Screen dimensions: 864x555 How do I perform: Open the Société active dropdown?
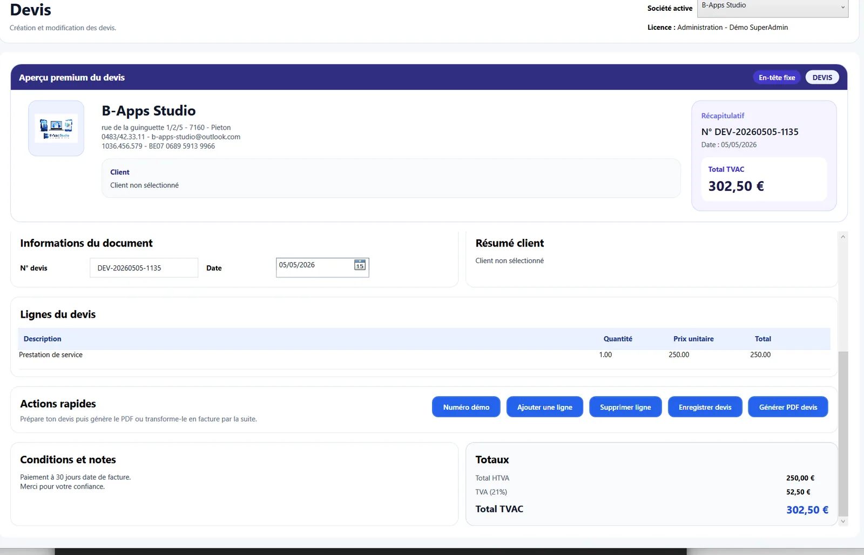coord(773,7)
